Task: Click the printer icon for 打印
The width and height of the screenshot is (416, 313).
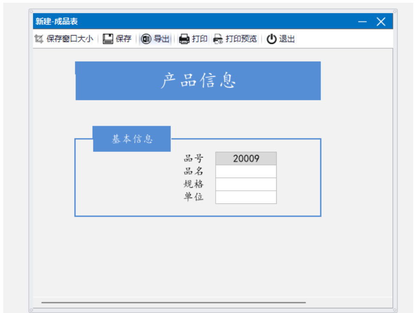Action: point(184,39)
